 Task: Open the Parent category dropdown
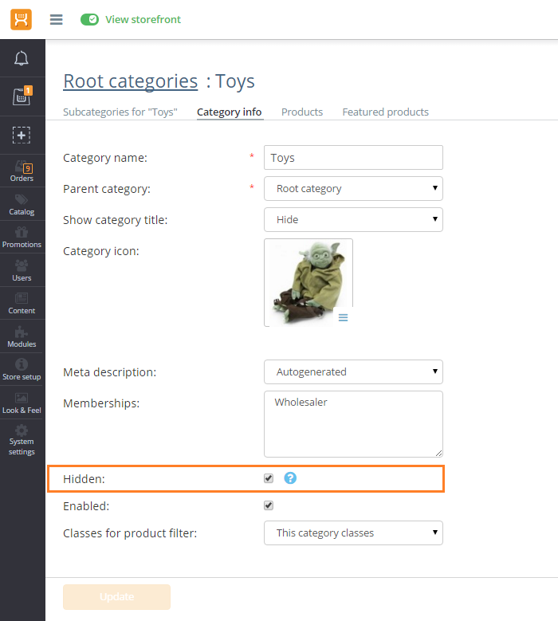353,189
